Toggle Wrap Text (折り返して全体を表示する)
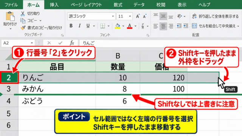Viewport: 242px width, 136px height. coord(215,16)
